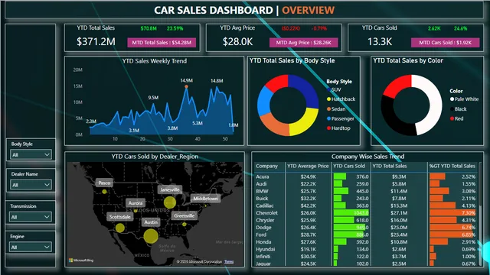The image size is (490, 275).
Task: Select the Chevrolet row
Action: 366,213
